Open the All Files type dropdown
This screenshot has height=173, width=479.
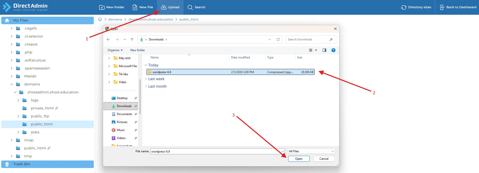pyautogui.click(x=311, y=151)
